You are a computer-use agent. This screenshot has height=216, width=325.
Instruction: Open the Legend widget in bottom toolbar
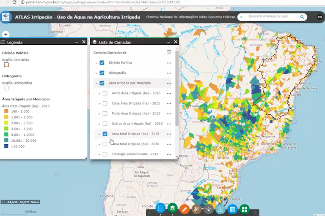click(160, 208)
